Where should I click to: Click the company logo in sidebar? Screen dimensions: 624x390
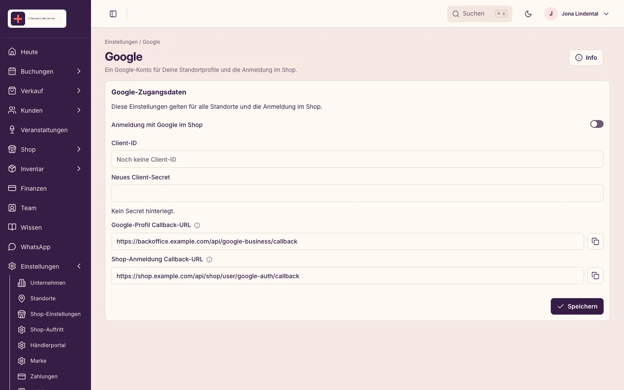coord(37,19)
